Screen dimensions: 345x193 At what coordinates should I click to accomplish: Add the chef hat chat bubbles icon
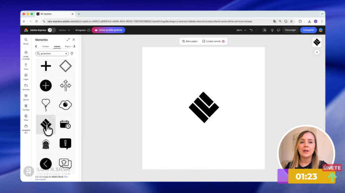pyautogui.click(x=65, y=164)
